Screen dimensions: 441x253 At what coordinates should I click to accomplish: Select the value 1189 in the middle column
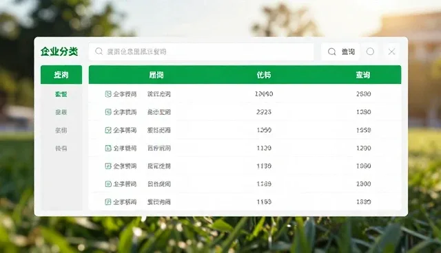(264, 184)
